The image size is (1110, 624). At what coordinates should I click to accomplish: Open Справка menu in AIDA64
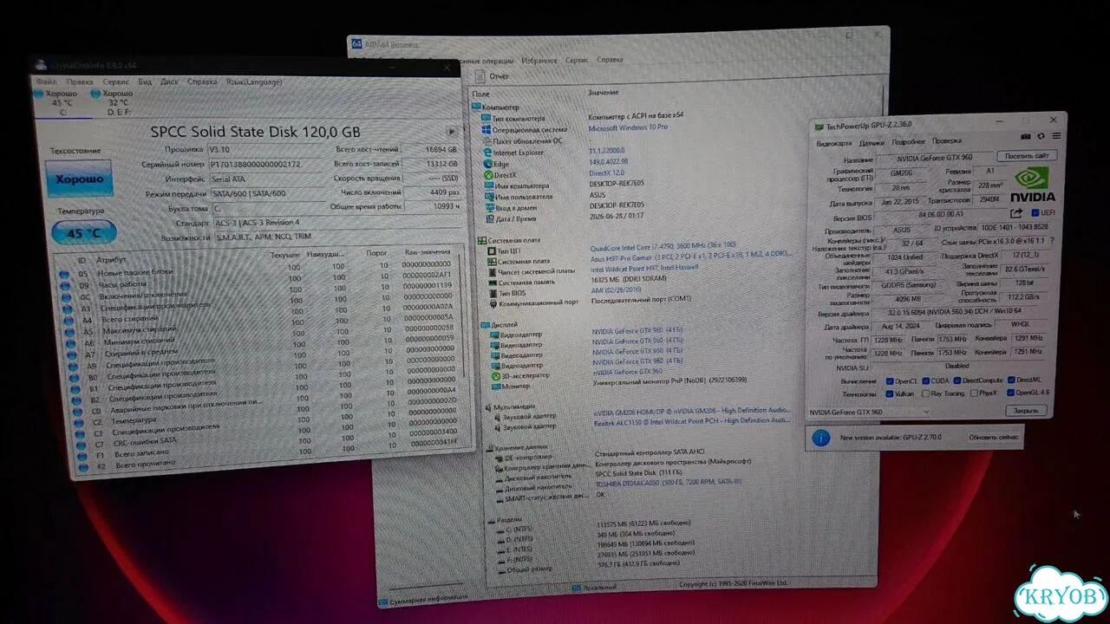[x=609, y=60]
